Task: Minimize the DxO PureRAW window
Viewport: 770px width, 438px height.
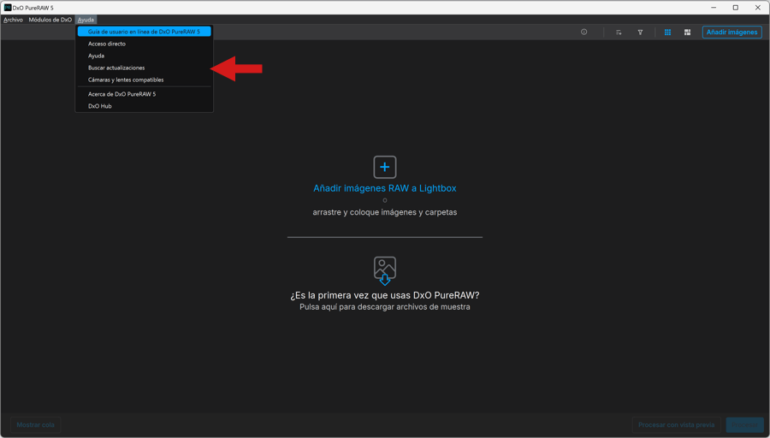Action: [714, 8]
